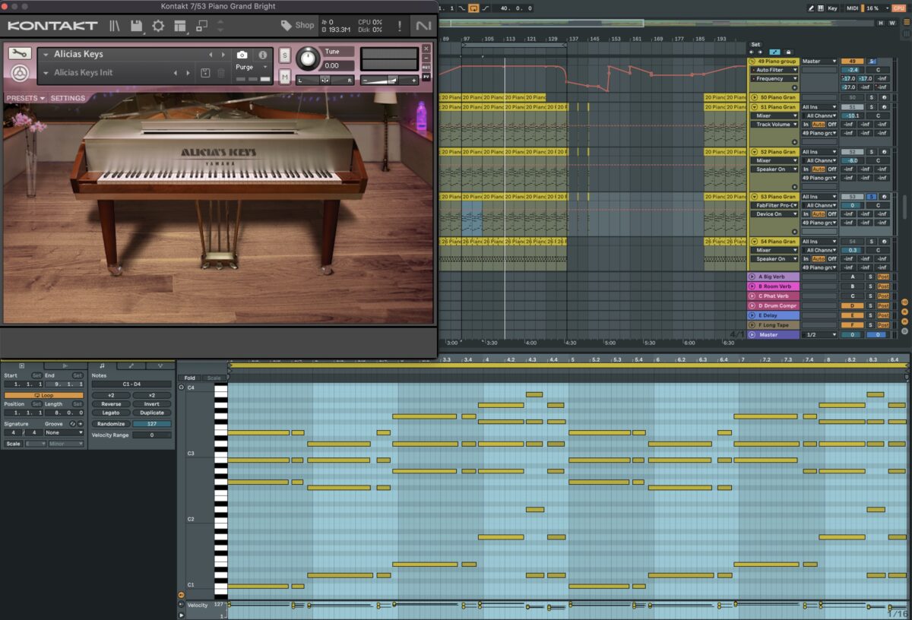
Task: Click the Set locator button
Action: [755, 44]
